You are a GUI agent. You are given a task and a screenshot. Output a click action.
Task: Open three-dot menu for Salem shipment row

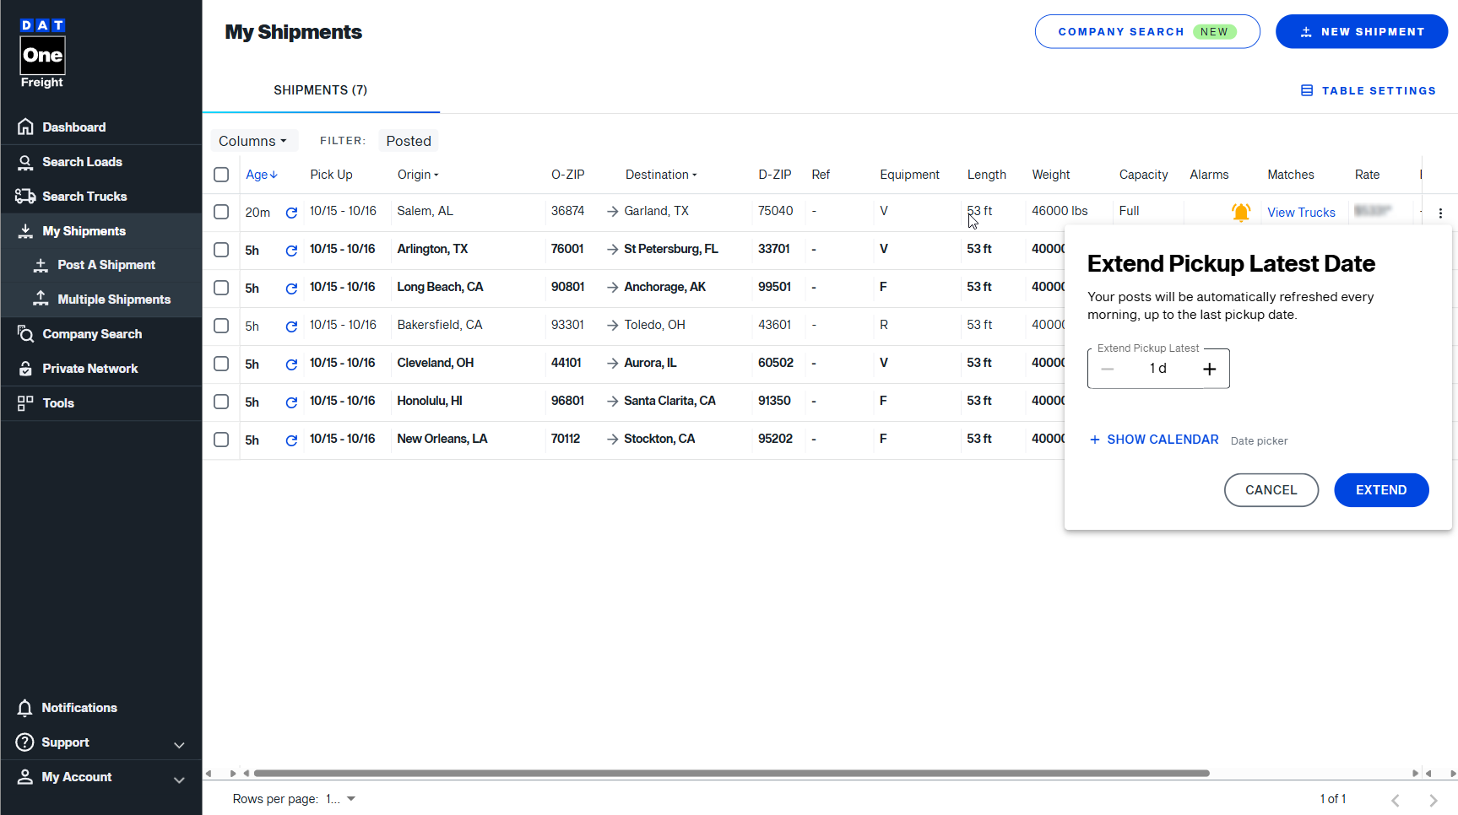point(1440,213)
